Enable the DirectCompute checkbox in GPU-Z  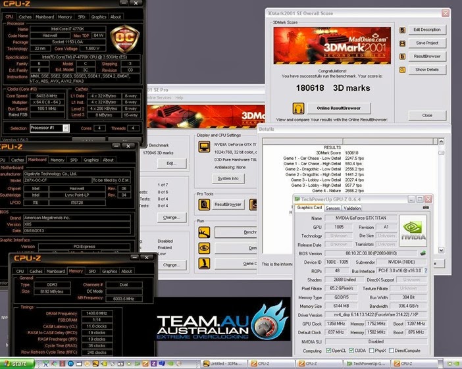click(392, 351)
